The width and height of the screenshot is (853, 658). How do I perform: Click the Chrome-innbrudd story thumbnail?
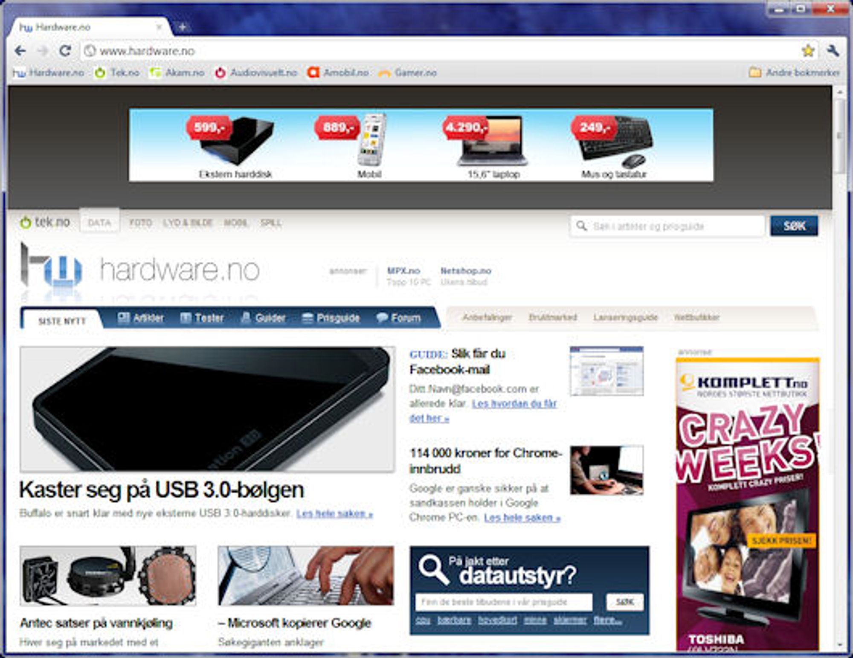coord(606,470)
